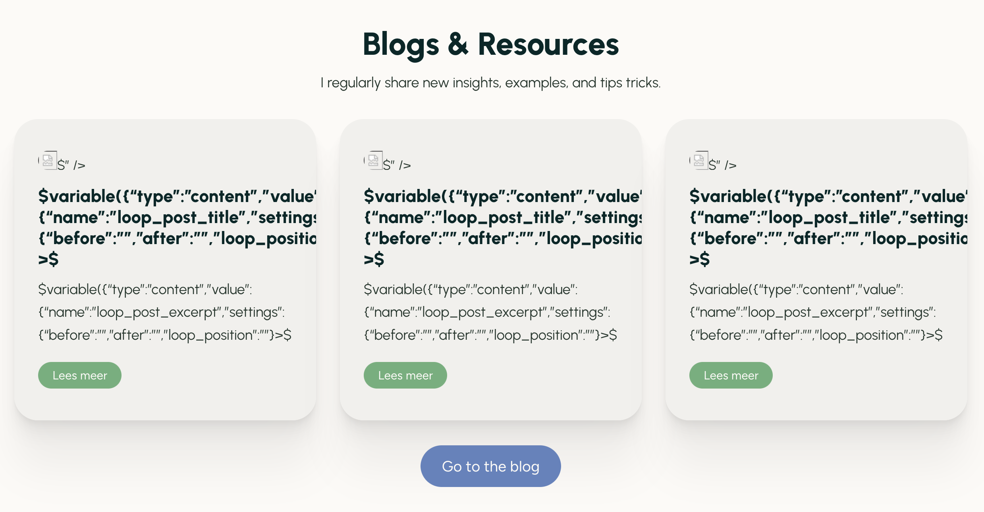Viewport: 984px width, 512px height.
Task: Click the Blogs & Resources heading
Action: pyautogui.click(x=491, y=44)
